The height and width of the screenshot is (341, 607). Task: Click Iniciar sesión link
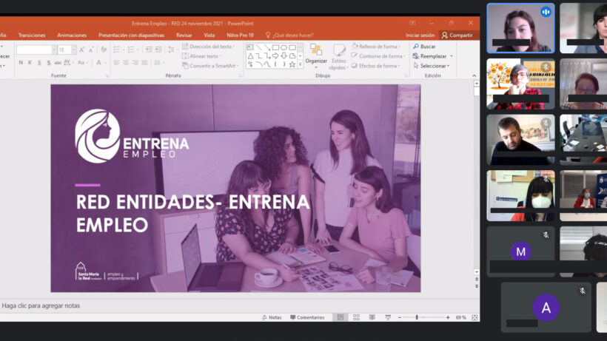pos(420,36)
